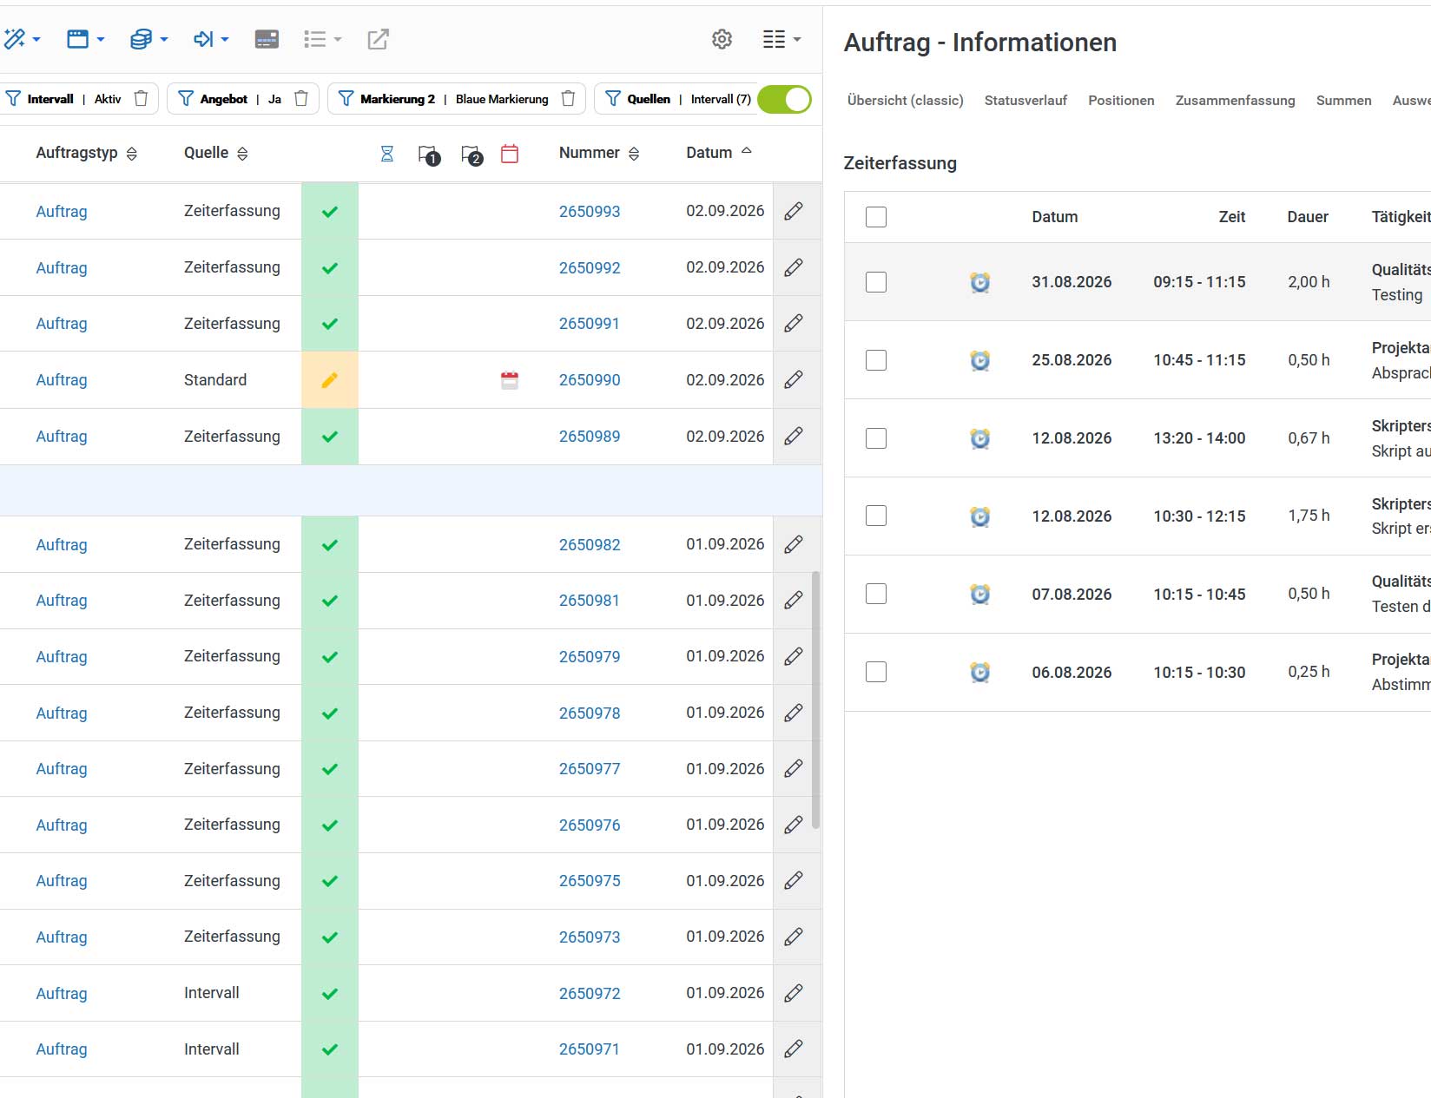Click the red calendar column header icon
The image size is (1431, 1098).
(510, 154)
